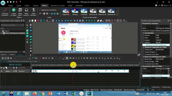172x96 pixels.
Task: Select the Text T tool in vertical toolbar
Action: 31,46
